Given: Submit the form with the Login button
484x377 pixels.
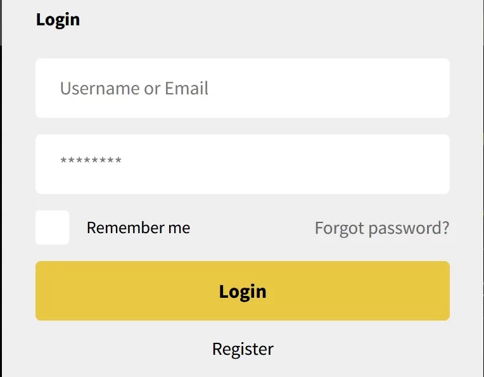Looking at the screenshot, I should [242, 291].
